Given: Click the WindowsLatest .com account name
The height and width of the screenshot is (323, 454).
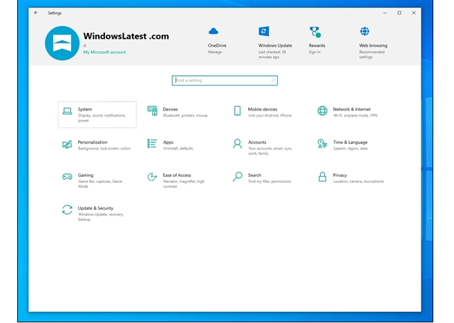Looking at the screenshot, I should (x=126, y=36).
